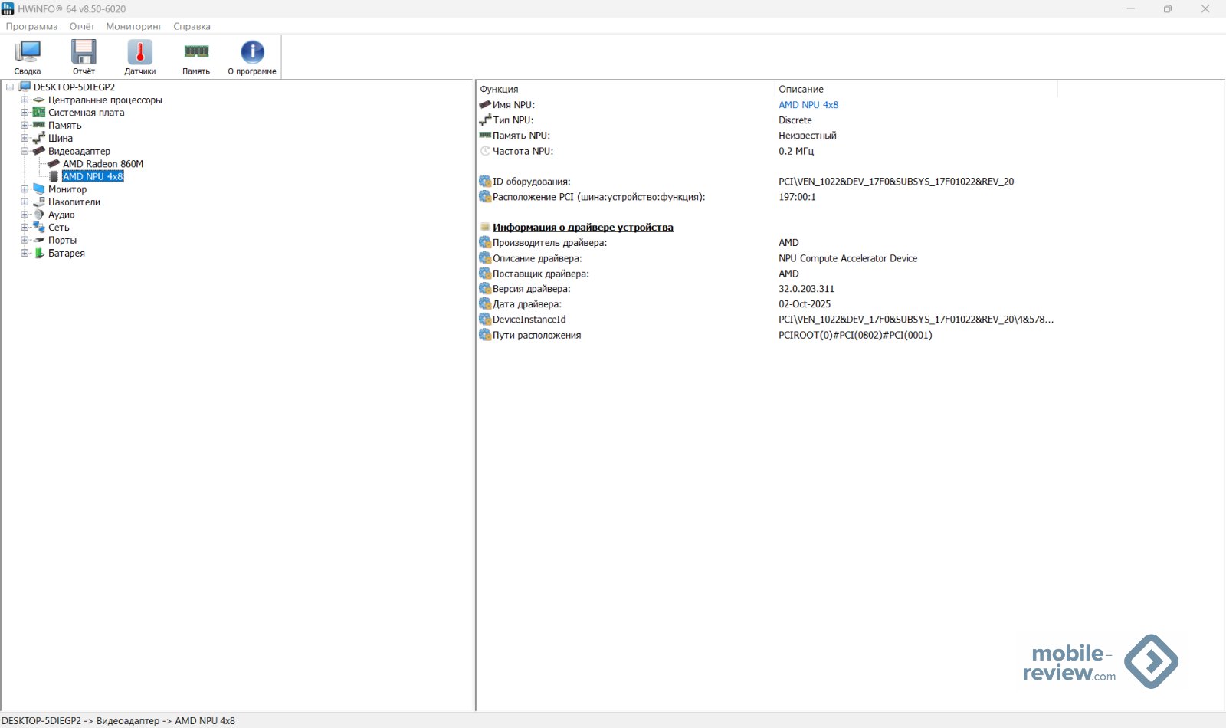Collapse the Видеоадаптер tree node
Image resolution: width=1226 pixels, height=728 pixels.
point(25,151)
